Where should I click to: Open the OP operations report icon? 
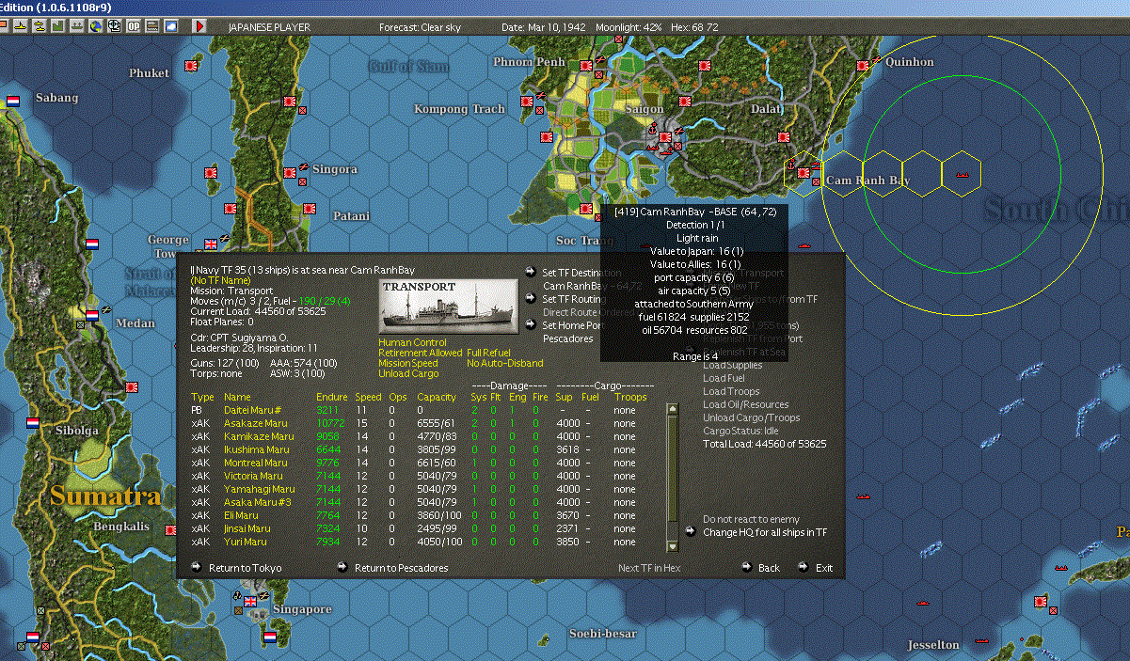[134, 26]
